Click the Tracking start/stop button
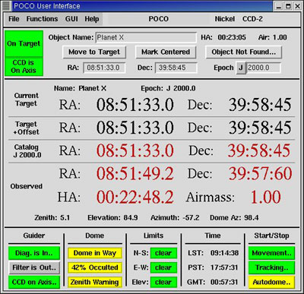This screenshot has height=294, width=304. (271, 267)
